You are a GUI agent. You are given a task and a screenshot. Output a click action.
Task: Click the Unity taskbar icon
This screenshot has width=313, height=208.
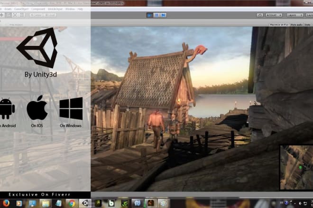pos(85,203)
